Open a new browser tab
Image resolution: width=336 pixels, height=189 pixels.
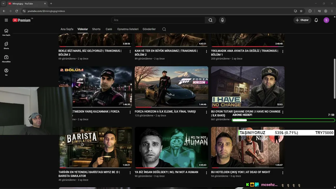(51, 4)
